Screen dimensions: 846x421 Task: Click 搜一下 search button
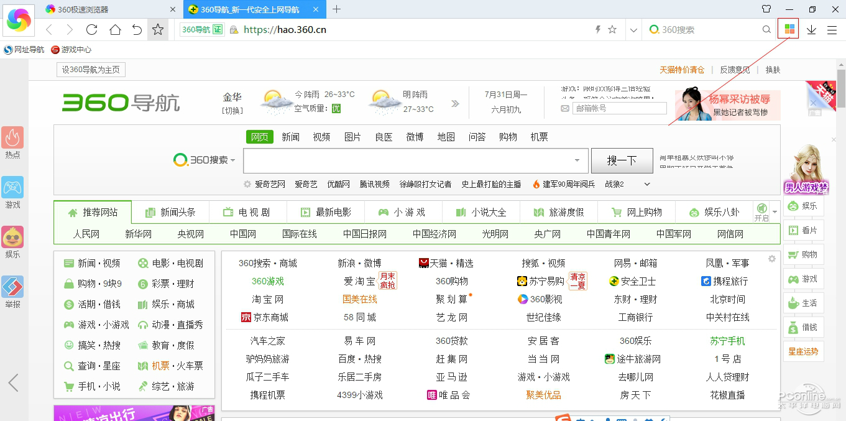coord(622,160)
